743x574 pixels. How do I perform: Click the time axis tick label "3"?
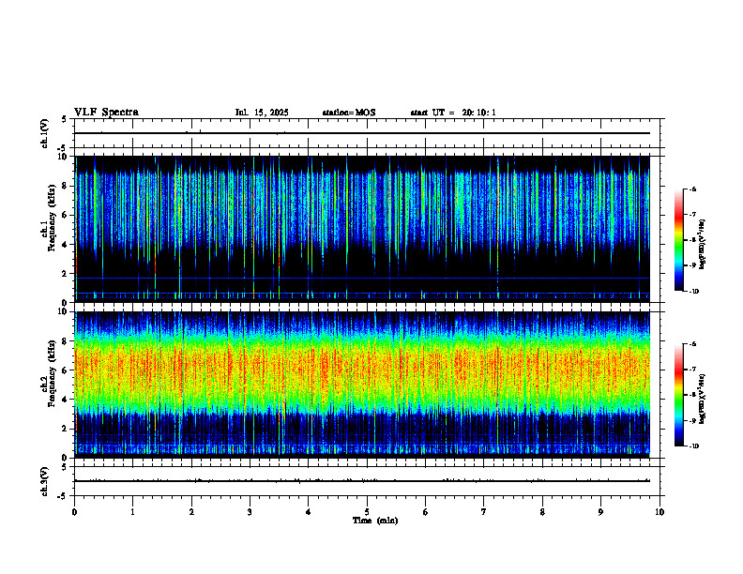point(250,512)
